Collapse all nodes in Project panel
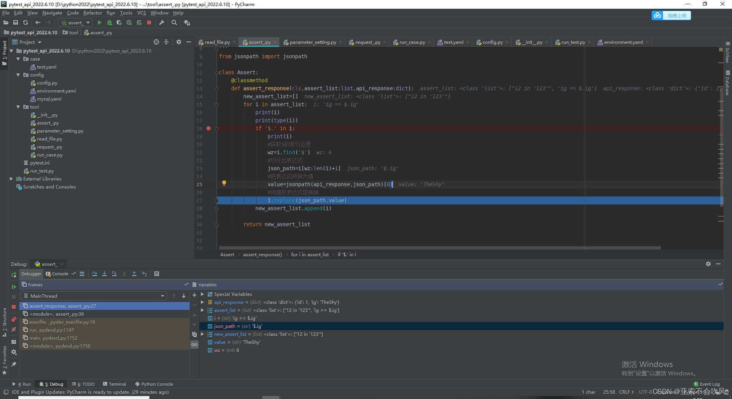Screen dimensions: 732x399 click(x=166, y=42)
